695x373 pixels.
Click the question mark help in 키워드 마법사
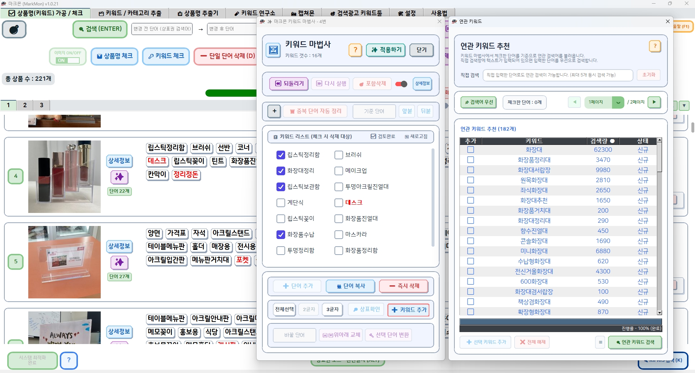(x=355, y=50)
